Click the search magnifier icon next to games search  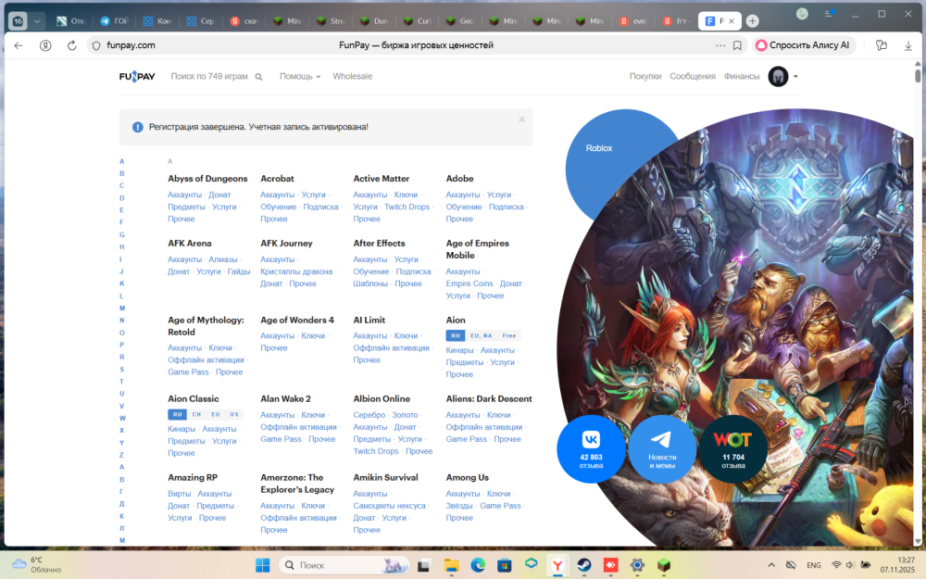[x=258, y=77]
